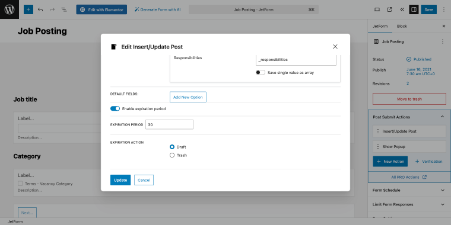Open the publish date June 16, 2021
Screen dimensions: 451x225
pos(421,72)
